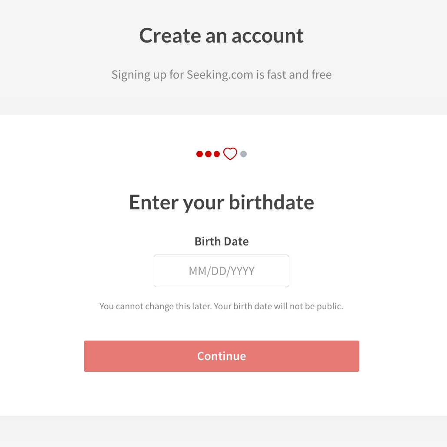Click the MM/DD/YYYY placeholder field

pos(222,271)
